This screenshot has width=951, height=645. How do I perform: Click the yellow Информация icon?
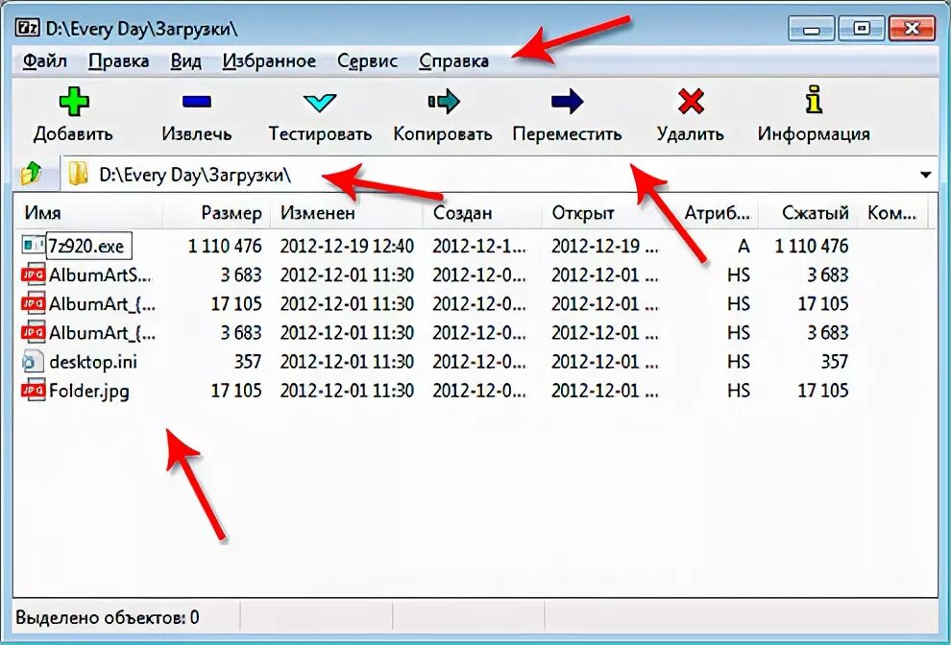814,100
